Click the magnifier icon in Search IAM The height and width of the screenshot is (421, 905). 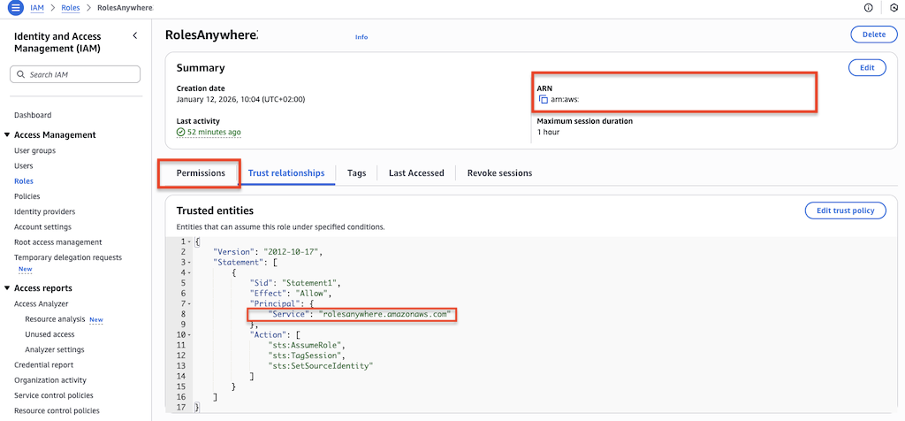22,75
